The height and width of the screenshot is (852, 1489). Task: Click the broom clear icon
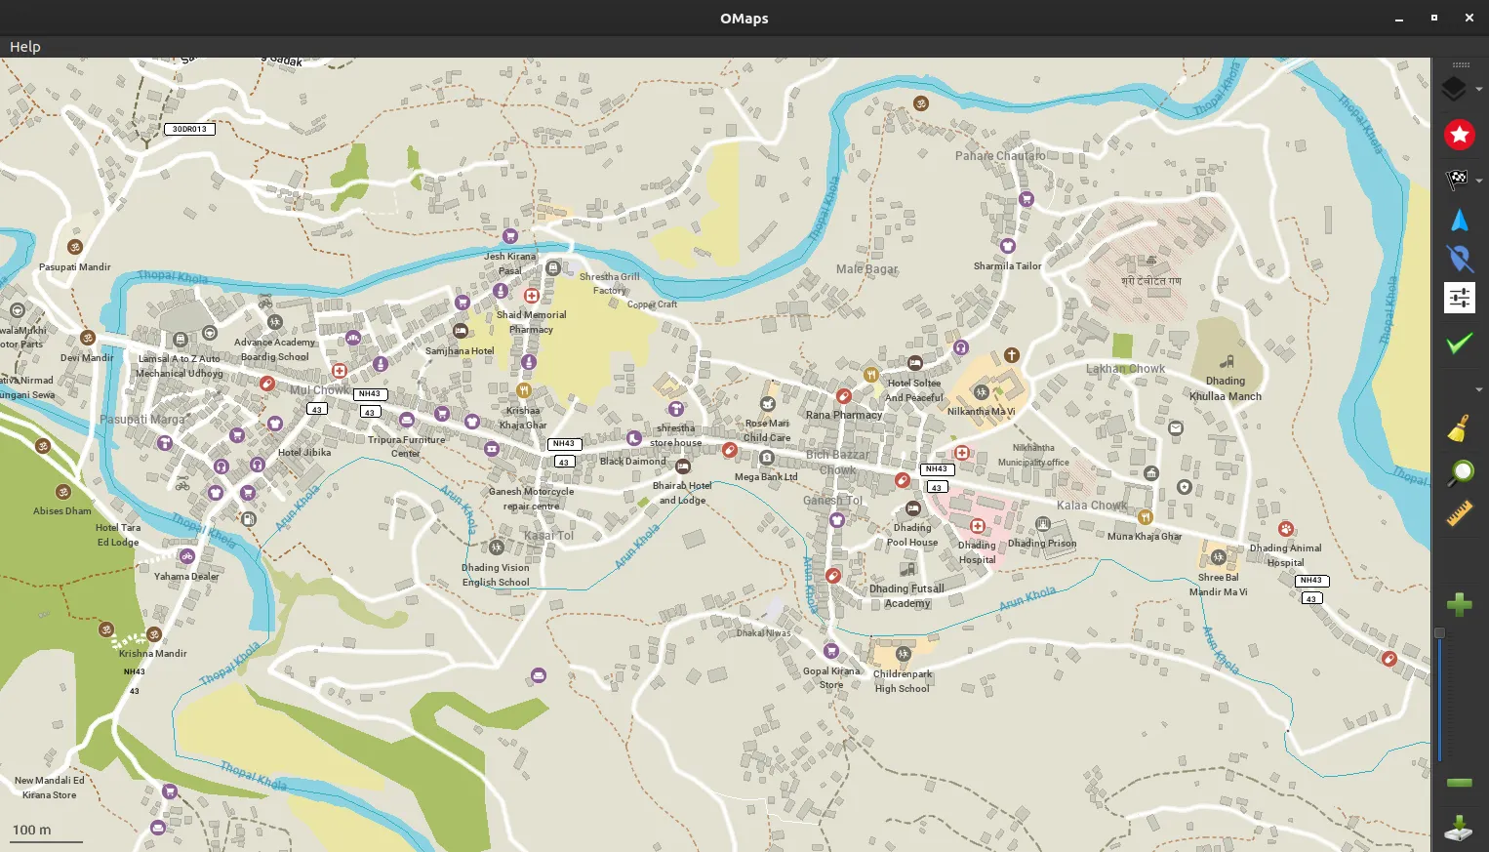pos(1459,428)
